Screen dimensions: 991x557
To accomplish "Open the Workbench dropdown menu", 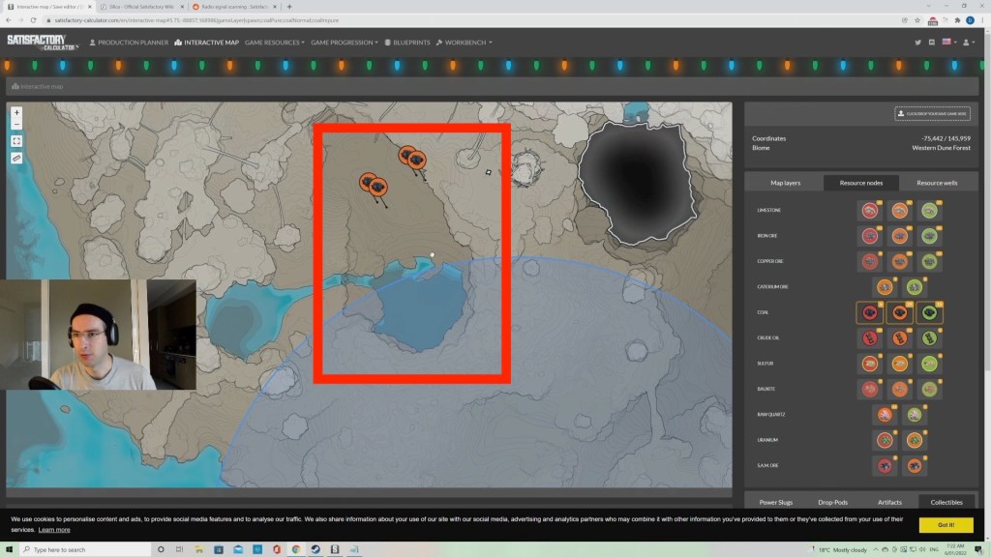I will [x=465, y=43].
